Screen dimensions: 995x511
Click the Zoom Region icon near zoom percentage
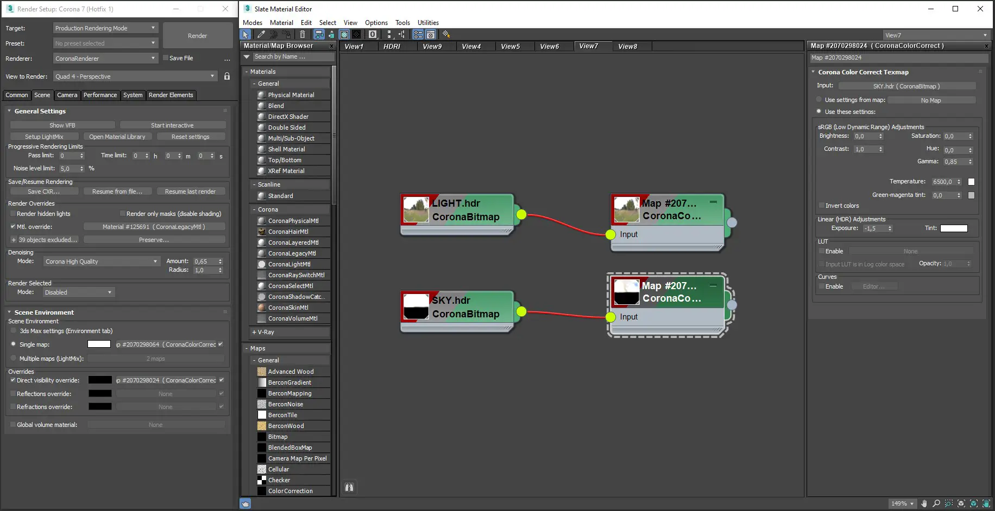(x=949, y=504)
